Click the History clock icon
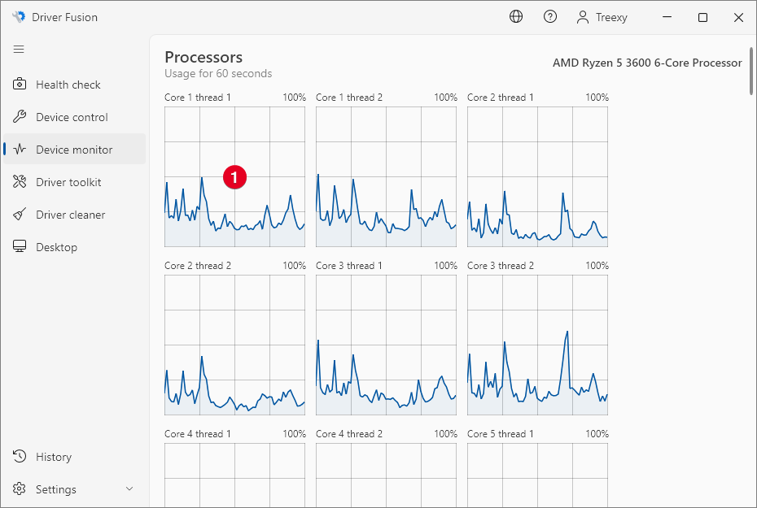 20,456
